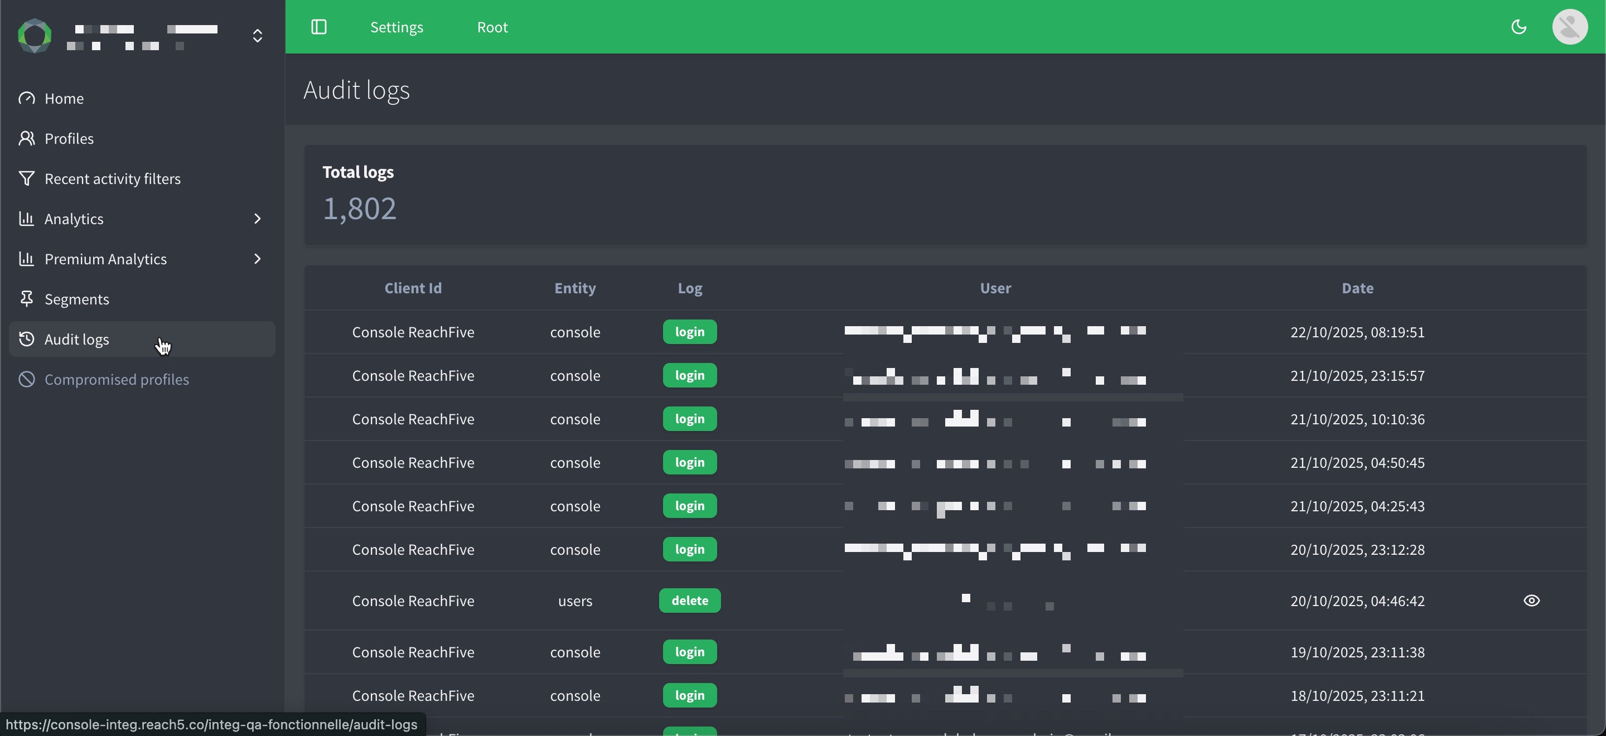
Task: Click the delete log badge
Action: pyautogui.click(x=690, y=600)
